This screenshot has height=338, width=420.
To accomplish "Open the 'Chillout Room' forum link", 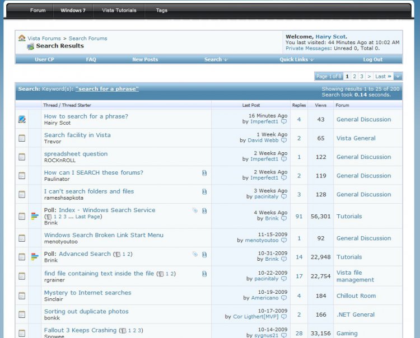I will pyautogui.click(x=356, y=295).
